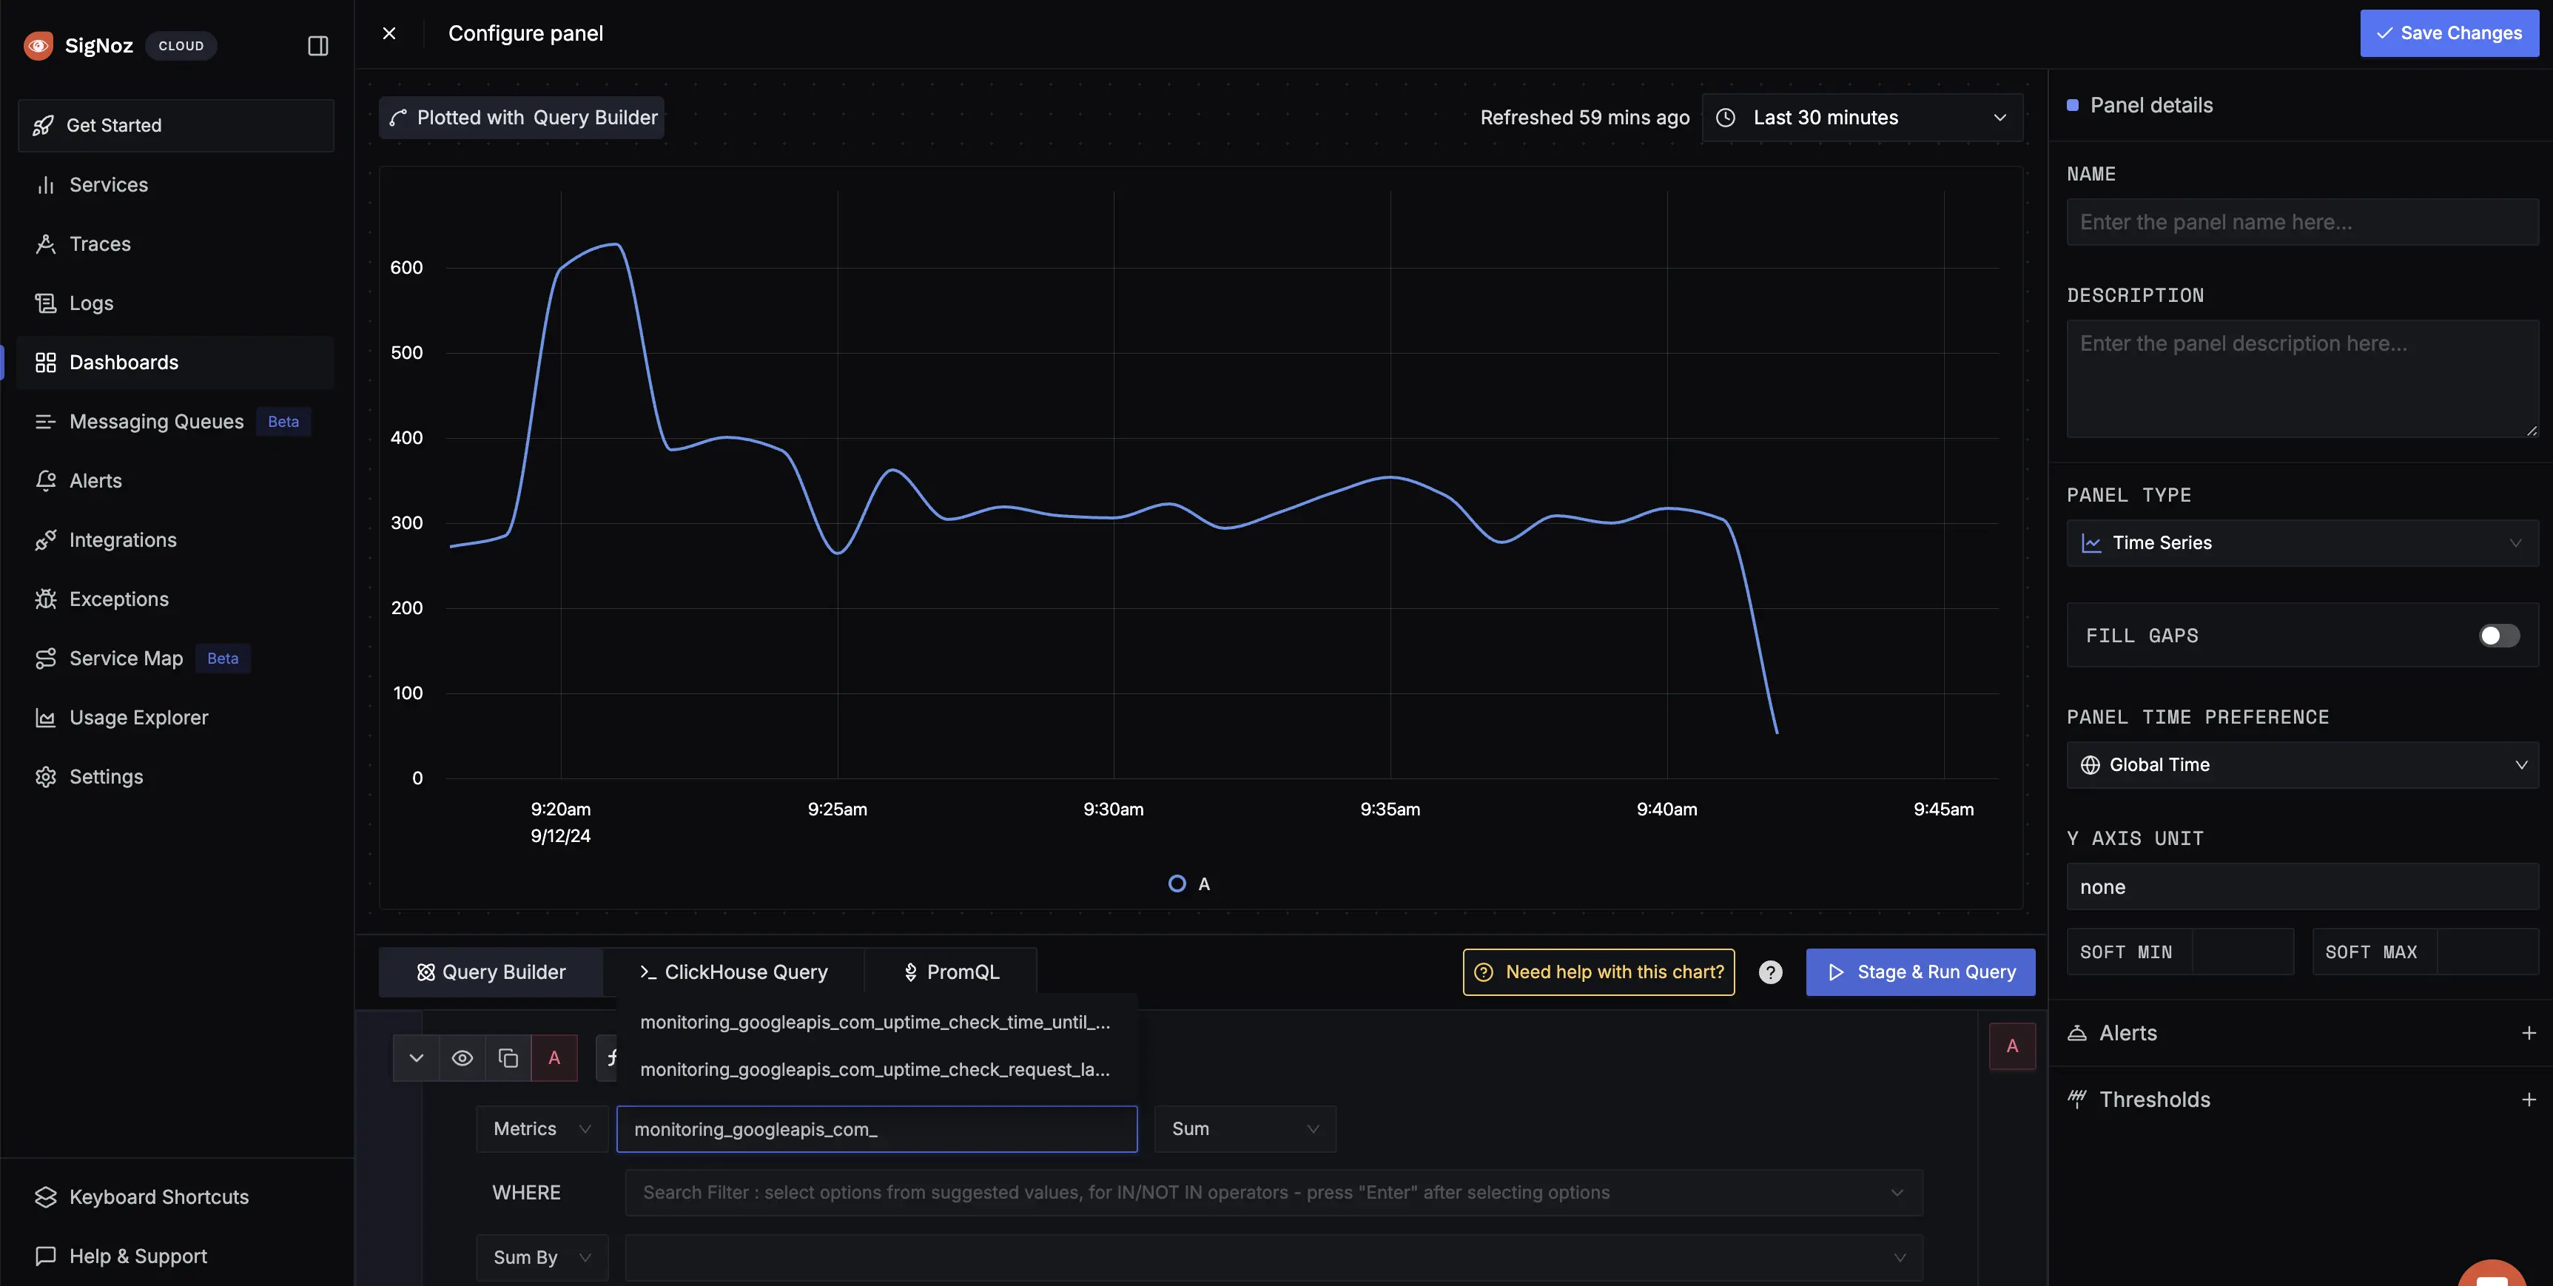Click the PromQL tab icon
Image resolution: width=2553 pixels, height=1286 pixels.
click(x=910, y=971)
